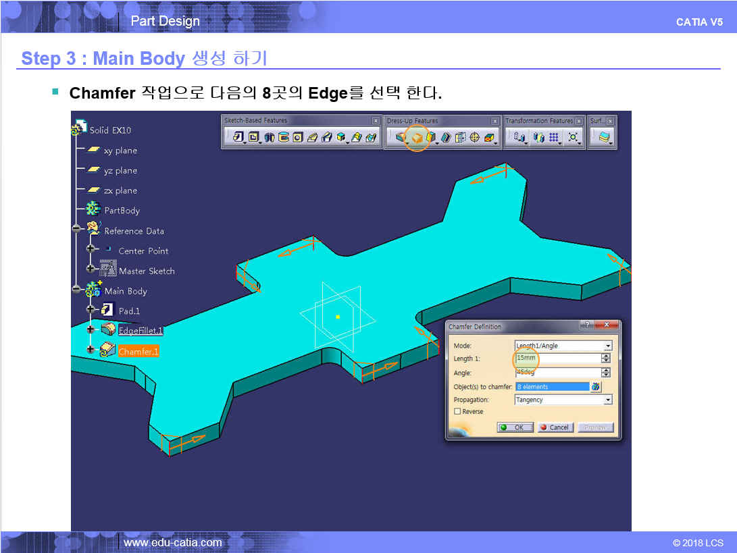This screenshot has width=737, height=553.
Task: Open the Propagation dropdown
Action: pyautogui.click(x=607, y=400)
